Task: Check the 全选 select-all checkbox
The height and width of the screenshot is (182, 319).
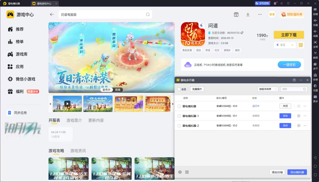Action: pos(179,89)
